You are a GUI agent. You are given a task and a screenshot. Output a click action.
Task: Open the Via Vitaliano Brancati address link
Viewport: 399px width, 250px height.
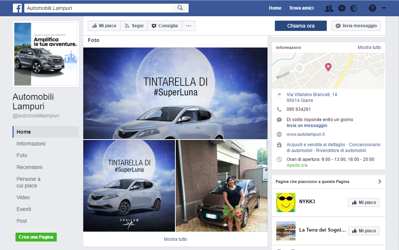(312, 98)
